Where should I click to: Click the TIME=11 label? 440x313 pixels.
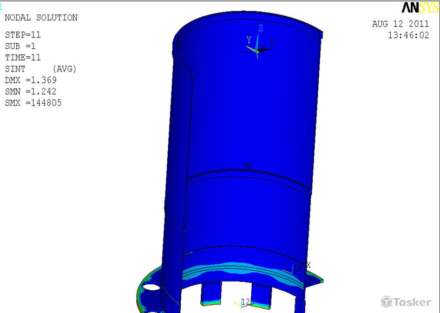[23, 57]
